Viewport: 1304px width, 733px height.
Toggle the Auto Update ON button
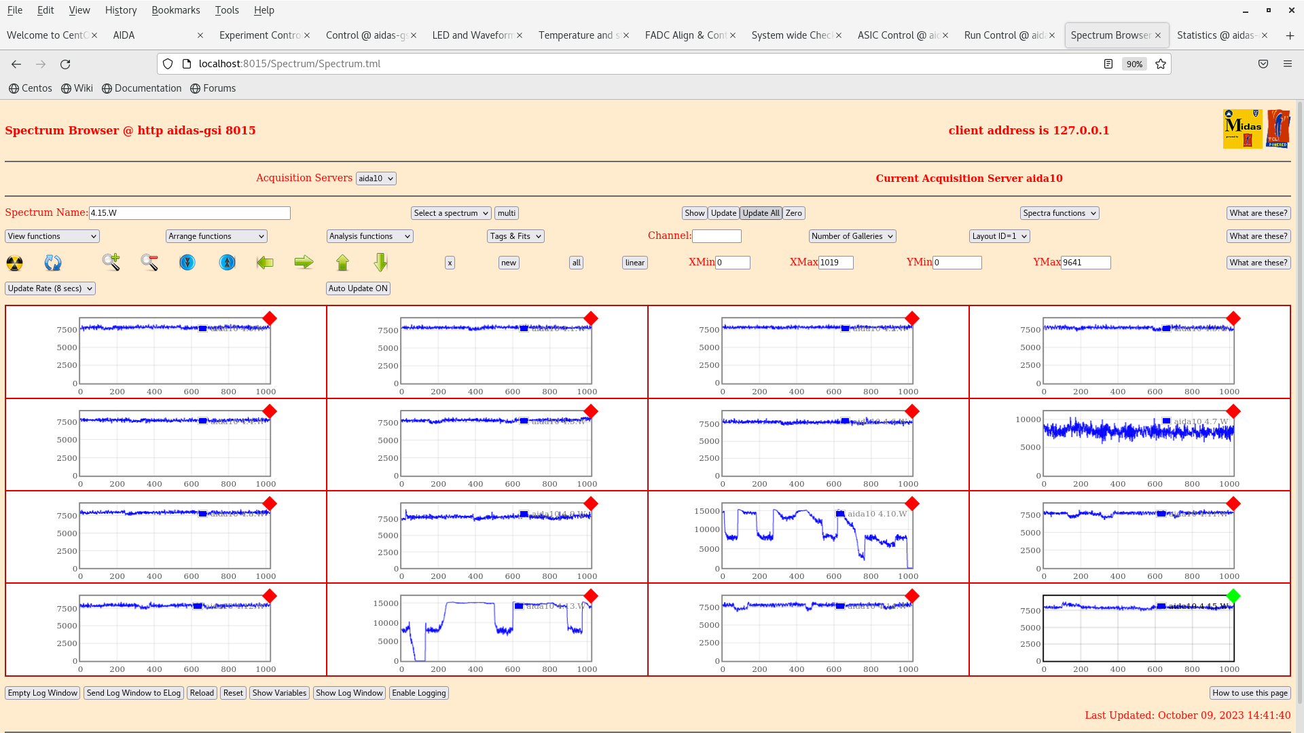click(x=358, y=288)
